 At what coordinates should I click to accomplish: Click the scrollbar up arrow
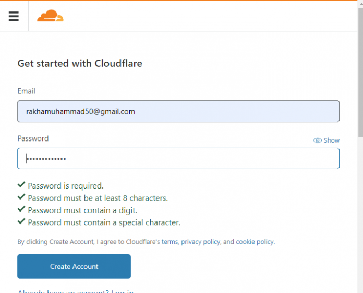click(x=360, y=4)
